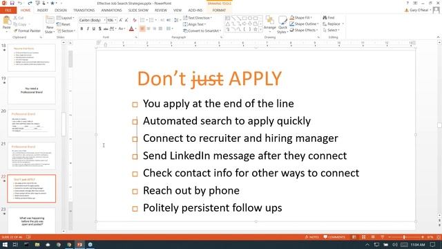The width and height of the screenshot is (442, 249).
Task: Toggle the NOTES pane in the status bar
Action: tap(311, 237)
